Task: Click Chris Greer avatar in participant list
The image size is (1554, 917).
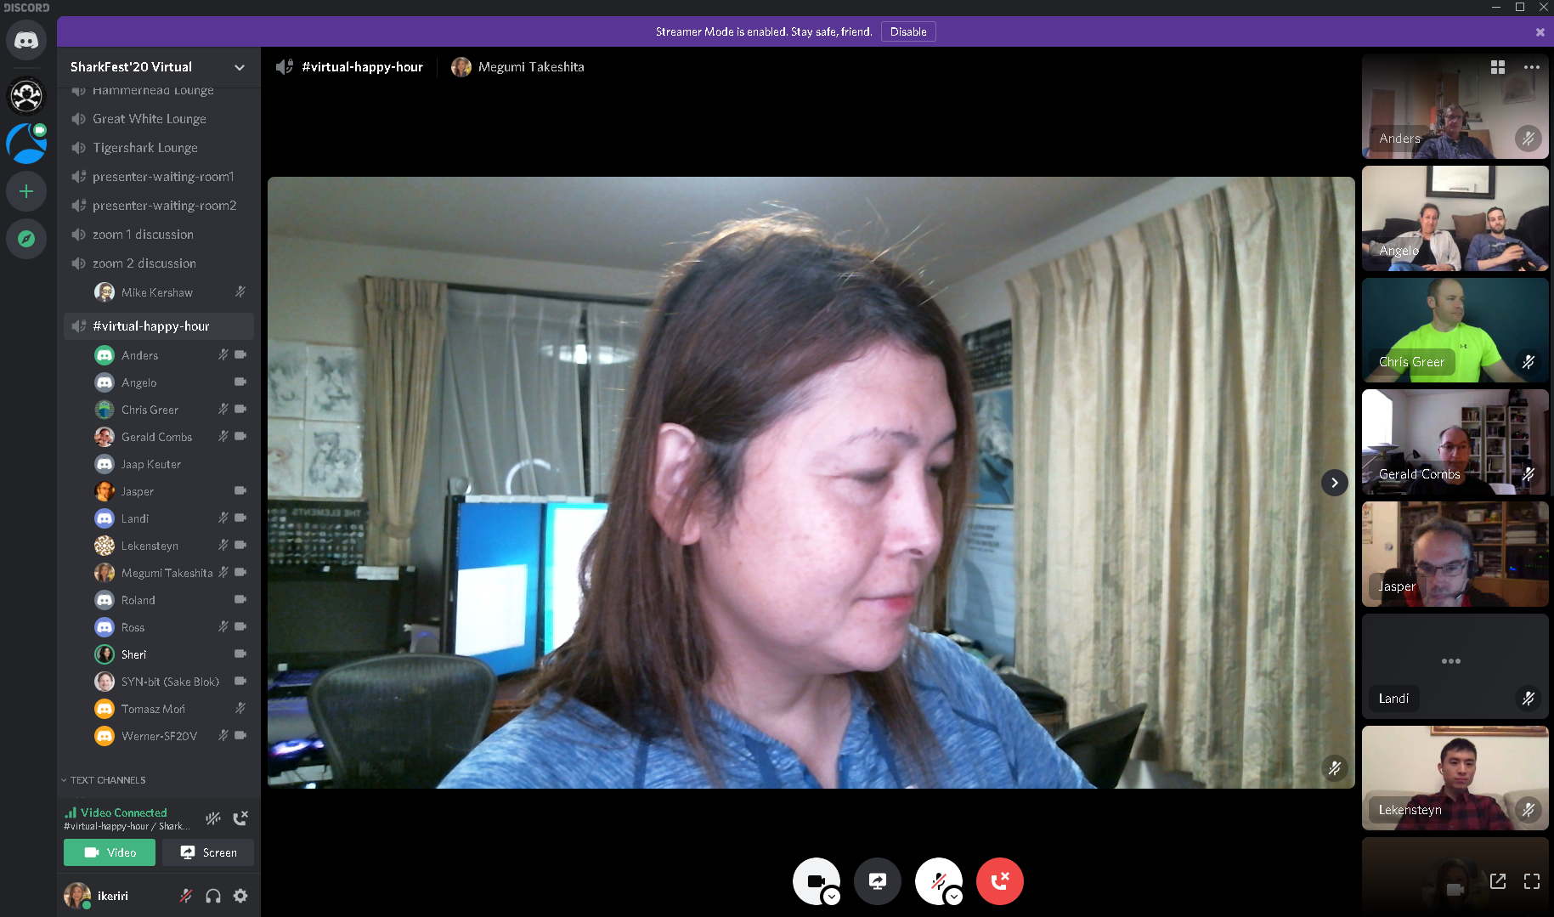Action: coord(105,410)
